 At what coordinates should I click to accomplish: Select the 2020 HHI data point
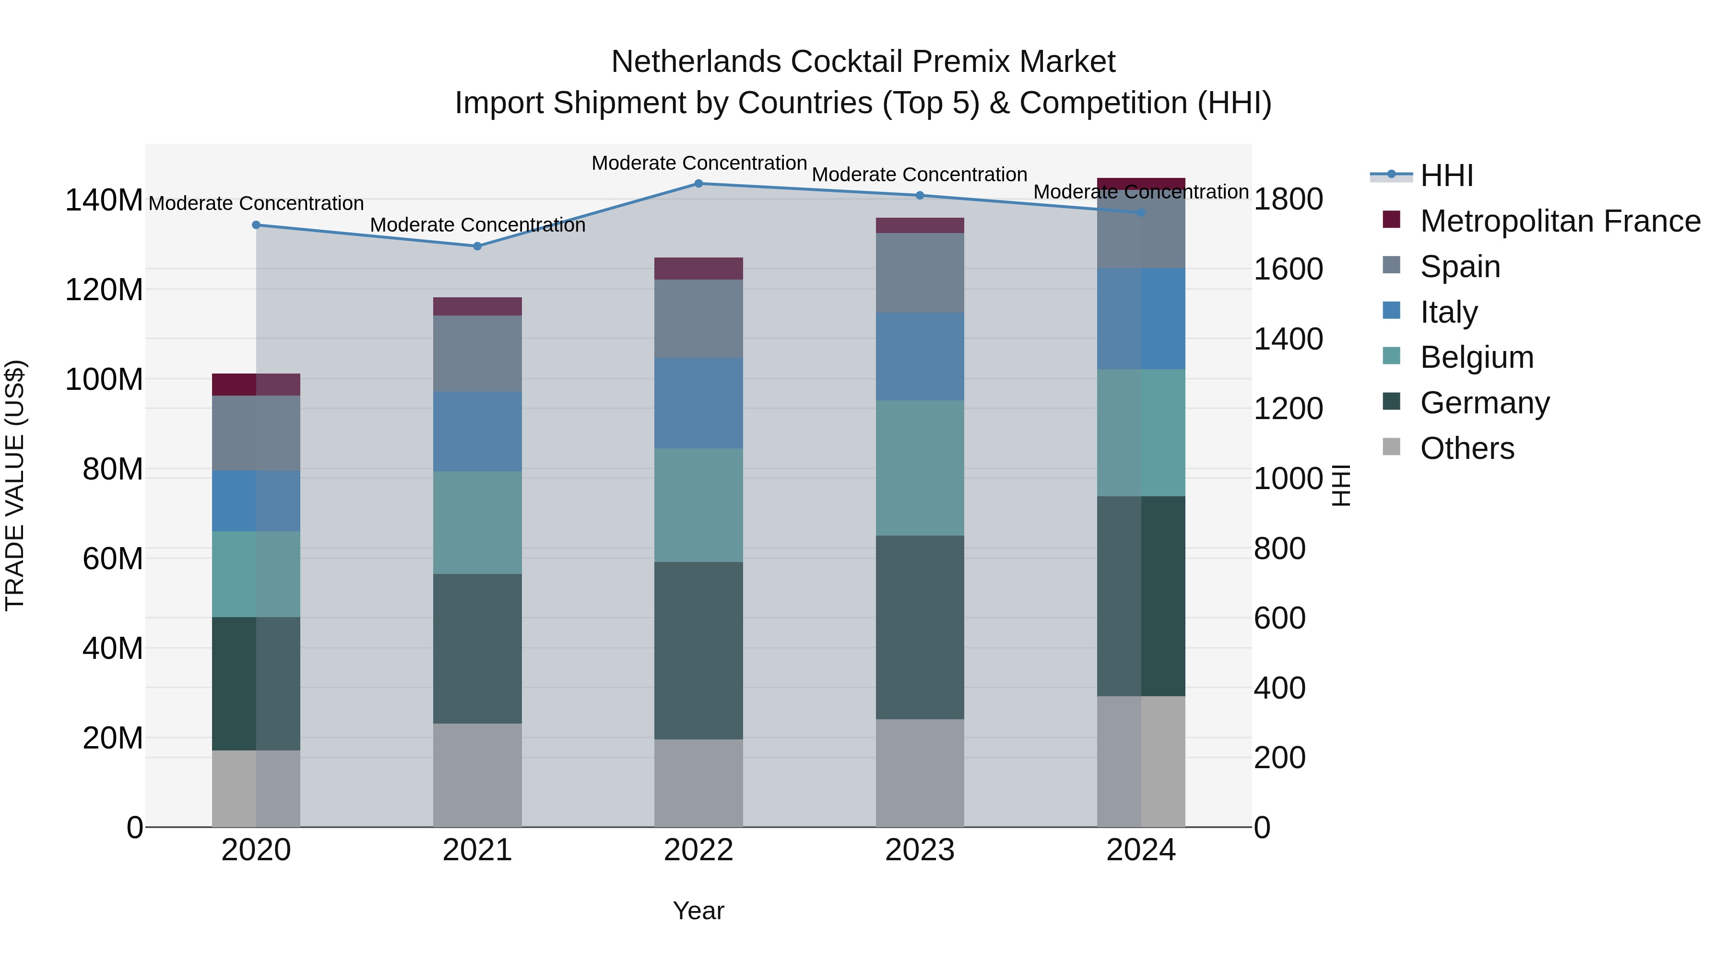click(x=256, y=225)
